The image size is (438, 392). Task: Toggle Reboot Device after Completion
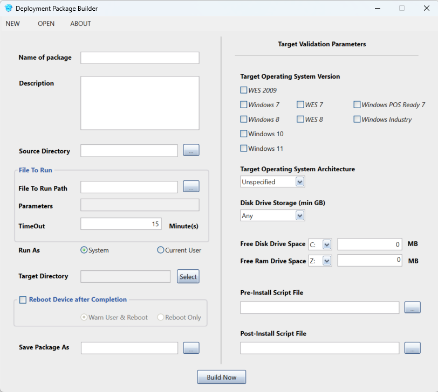pos(23,300)
